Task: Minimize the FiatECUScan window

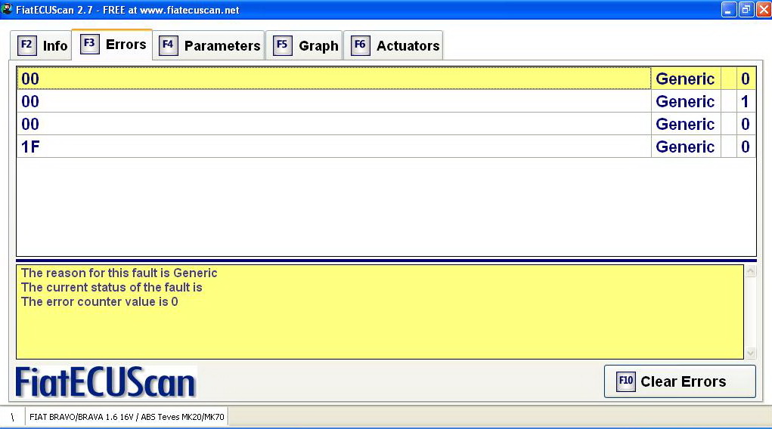Action: pyautogui.click(x=728, y=9)
